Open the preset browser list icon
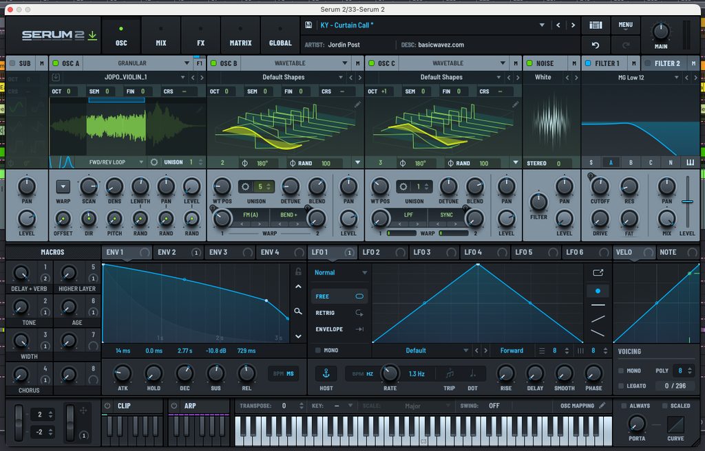The height and width of the screenshot is (451, 705). [x=596, y=25]
